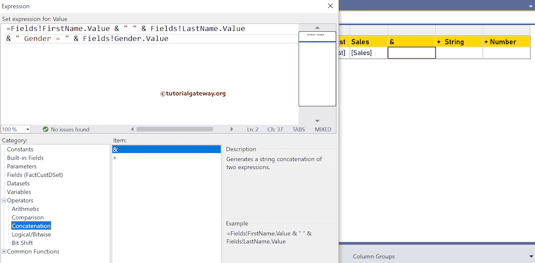Select Datasets category

pyautogui.click(x=18, y=183)
